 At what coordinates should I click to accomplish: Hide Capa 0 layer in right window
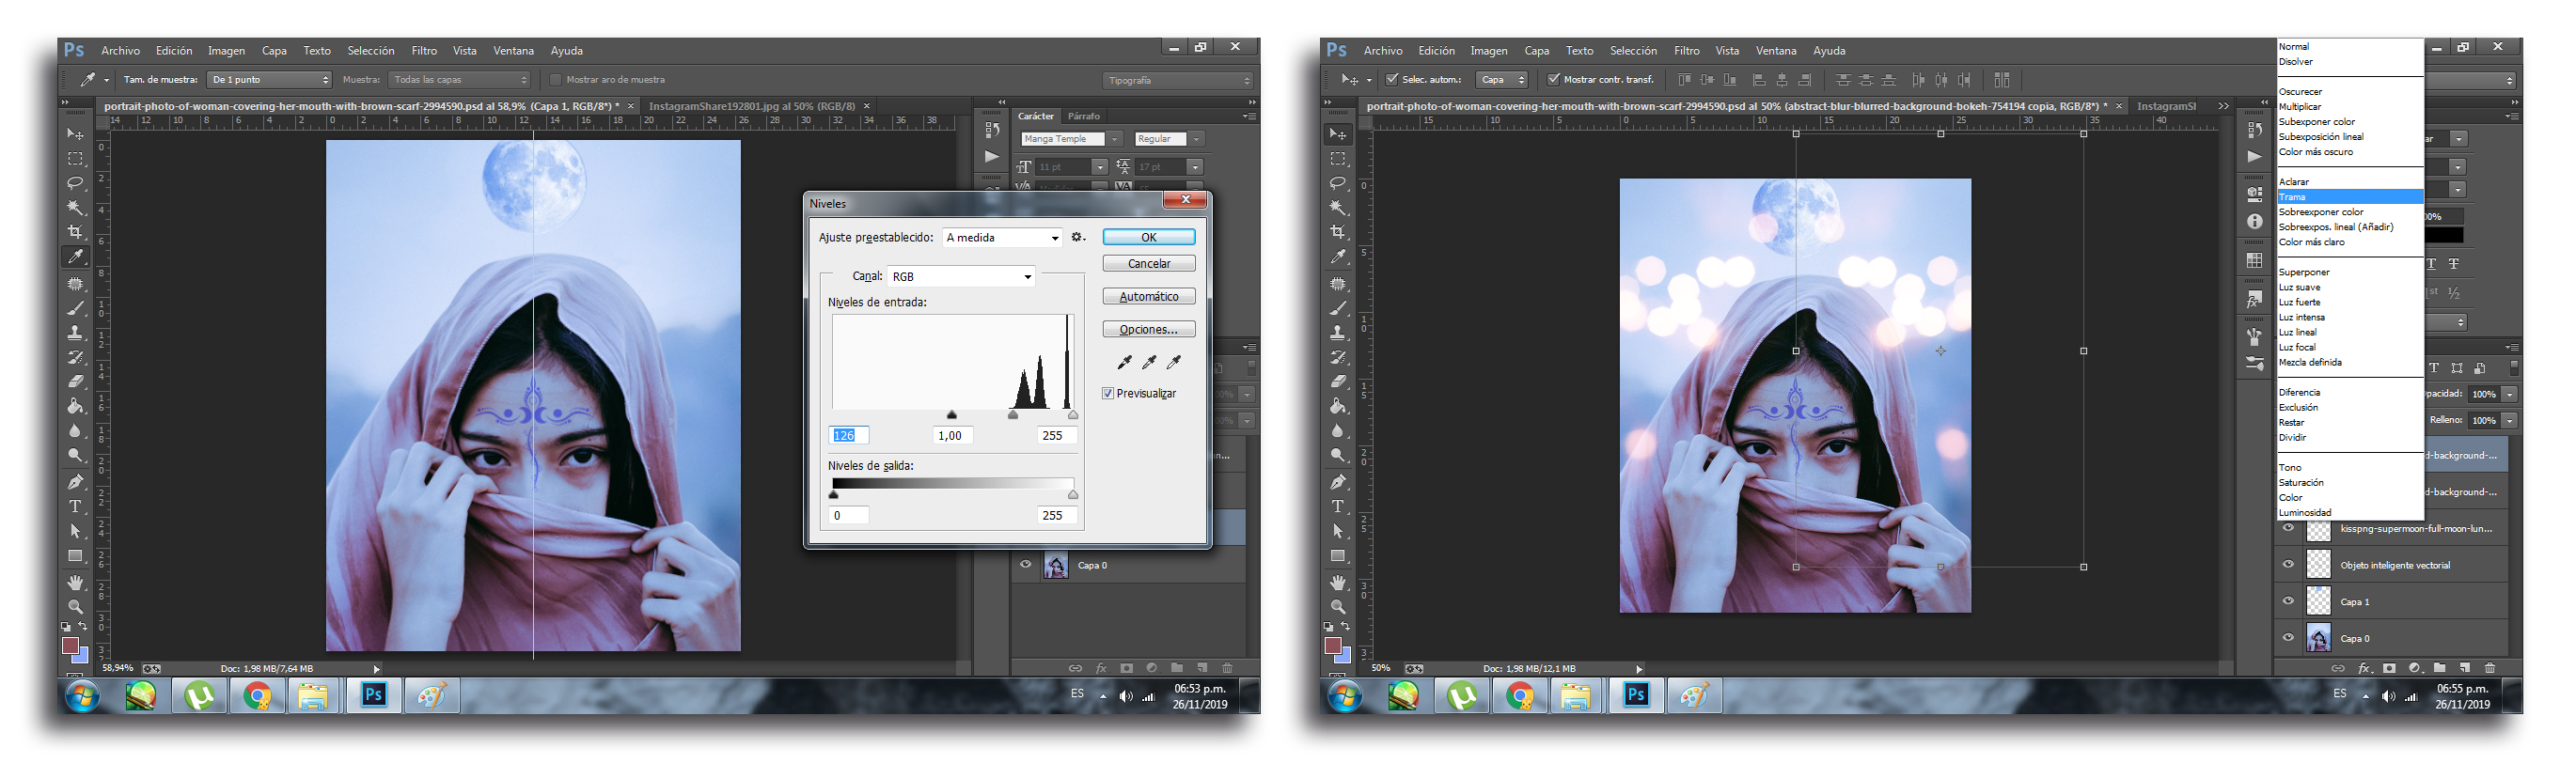[2288, 637]
